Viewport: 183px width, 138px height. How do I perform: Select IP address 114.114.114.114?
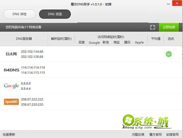coord(33,68)
